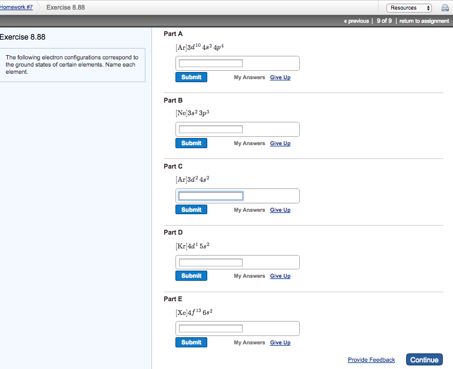Focus the Part B answer text box

[211, 129]
